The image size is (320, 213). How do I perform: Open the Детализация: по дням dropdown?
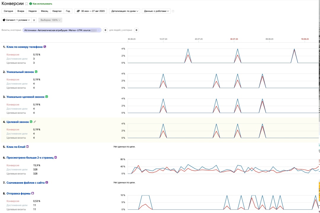click(x=124, y=11)
